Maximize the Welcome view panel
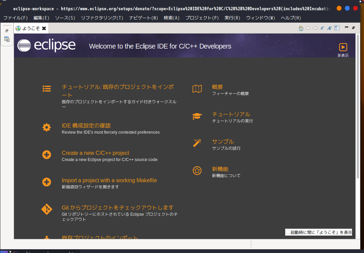The width and height of the screenshot is (364, 253). [353, 28]
